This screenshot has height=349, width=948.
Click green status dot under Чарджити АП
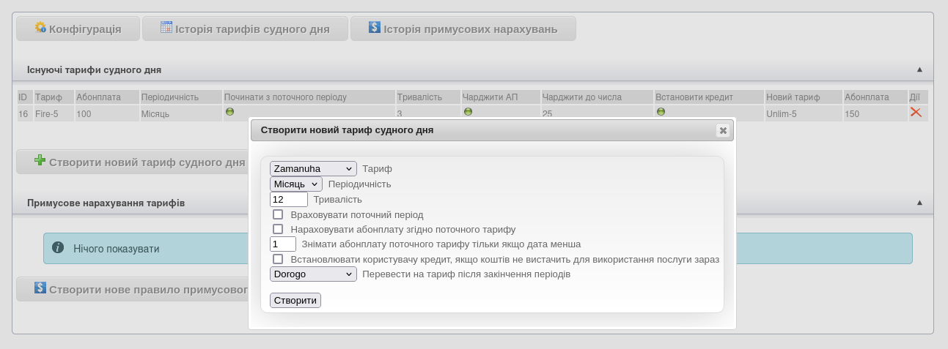click(x=468, y=112)
